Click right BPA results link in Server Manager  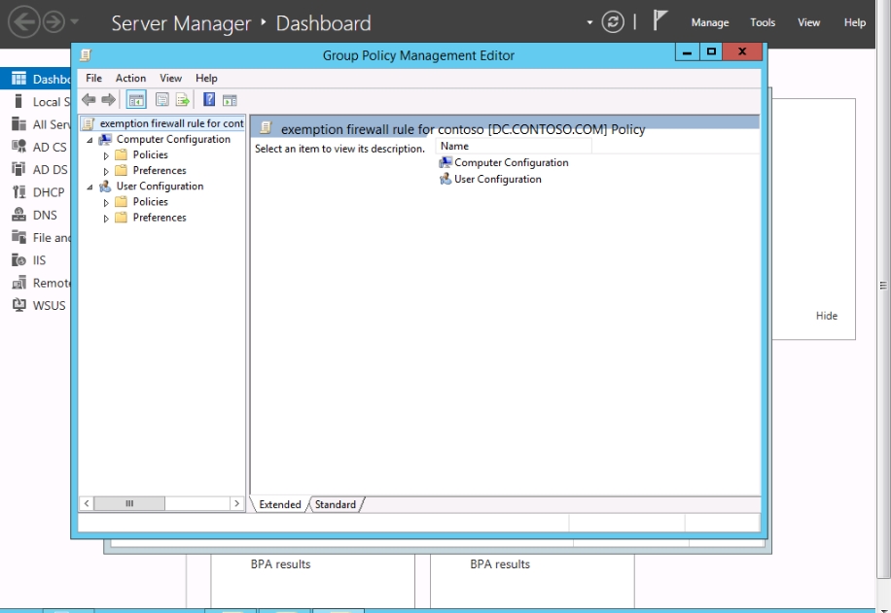pos(500,564)
